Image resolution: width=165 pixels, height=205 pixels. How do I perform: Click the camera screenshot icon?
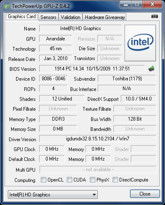(155, 16)
